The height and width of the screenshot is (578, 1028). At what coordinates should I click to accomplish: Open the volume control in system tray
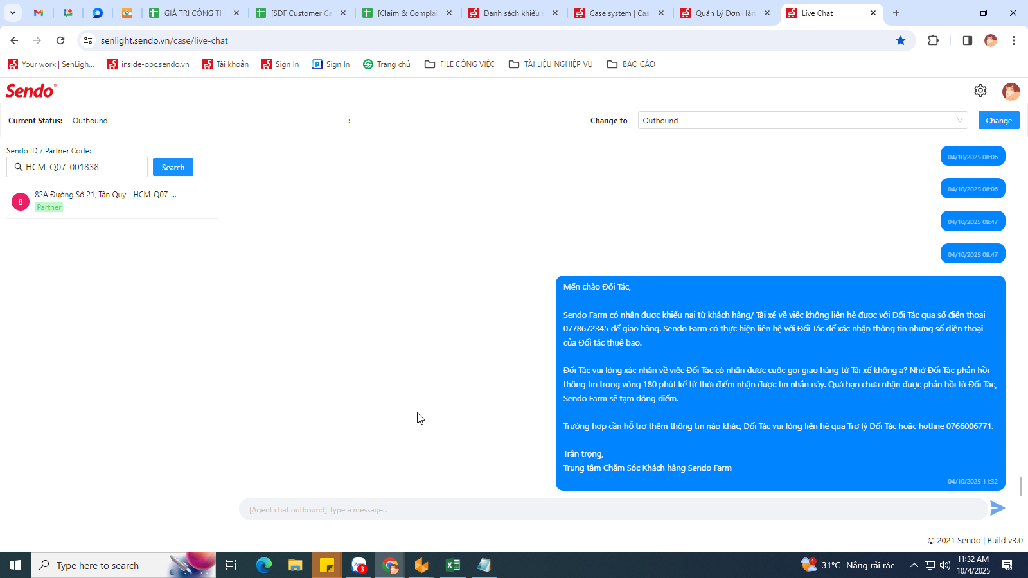click(x=945, y=565)
